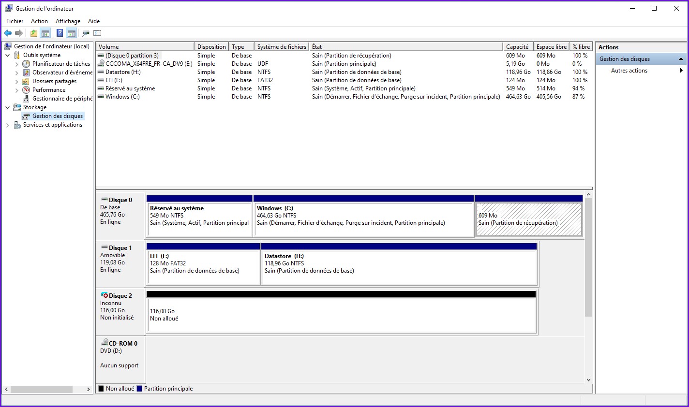Image resolution: width=689 pixels, height=407 pixels.
Task: Click the Performance gauge icon in tree
Action: [26, 90]
